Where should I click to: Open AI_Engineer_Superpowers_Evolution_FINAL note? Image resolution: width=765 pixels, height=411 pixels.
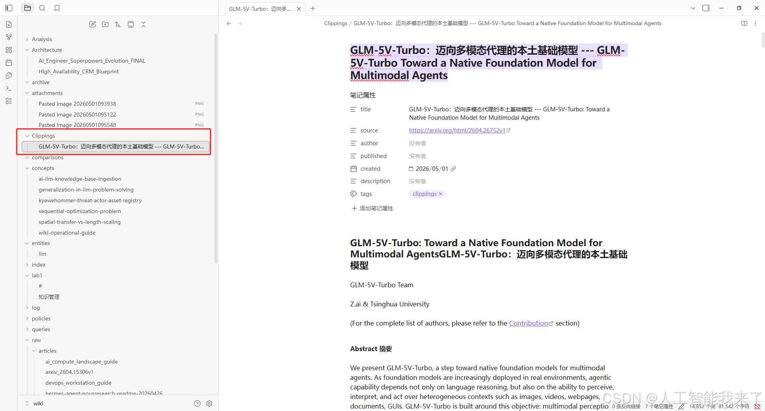(x=92, y=61)
